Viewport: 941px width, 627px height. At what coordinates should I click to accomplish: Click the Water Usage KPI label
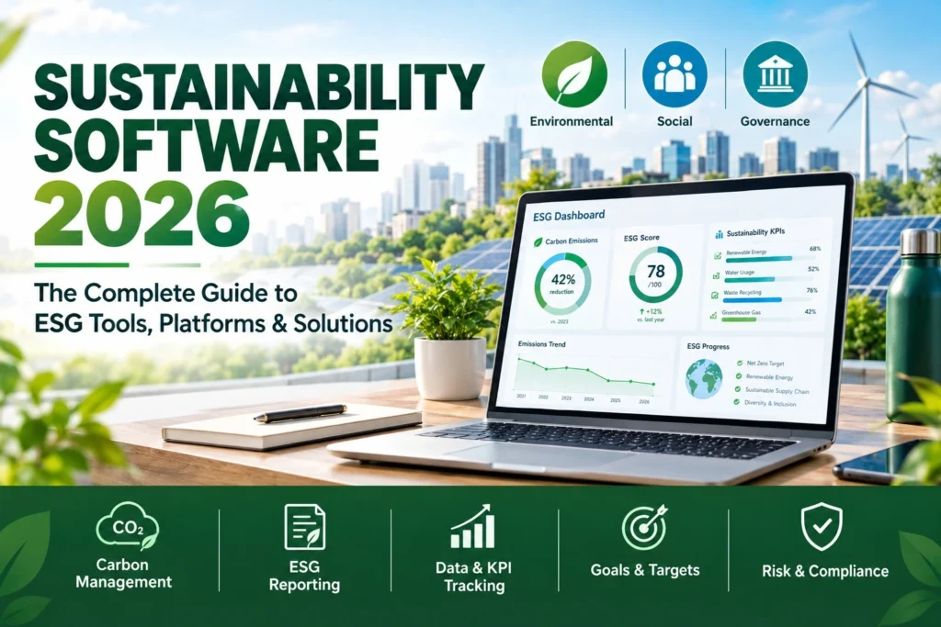click(x=740, y=272)
